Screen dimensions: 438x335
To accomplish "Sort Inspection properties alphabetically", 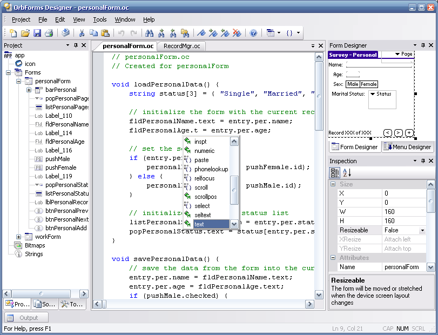I will [348, 172].
